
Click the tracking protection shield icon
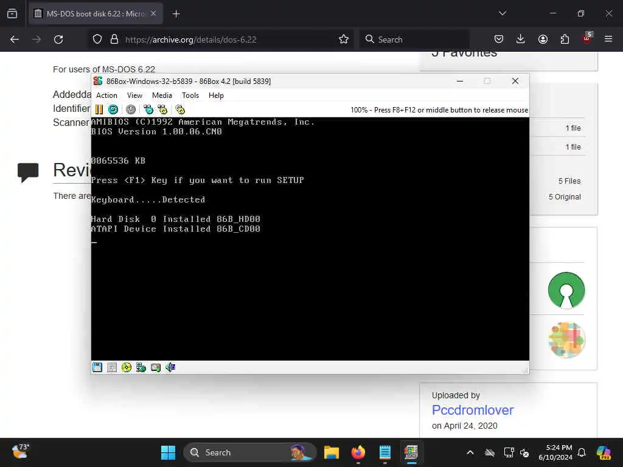pyautogui.click(x=97, y=40)
